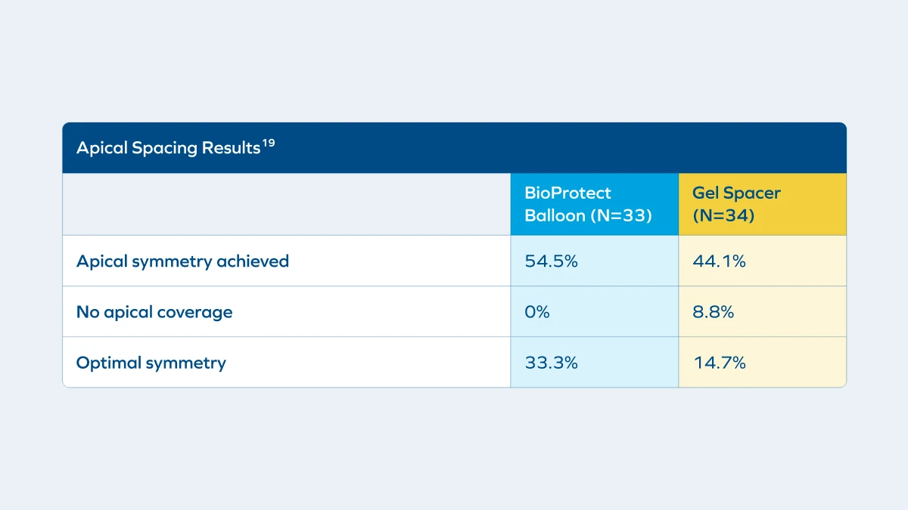The image size is (908, 510).
Task: Open the superscript 19 footnote reference
Action: point(269,143)
